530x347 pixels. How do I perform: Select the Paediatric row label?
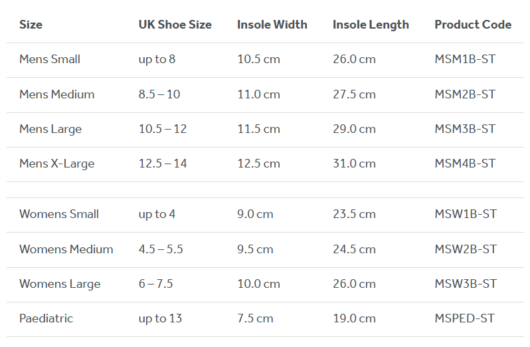coord(46,318)
